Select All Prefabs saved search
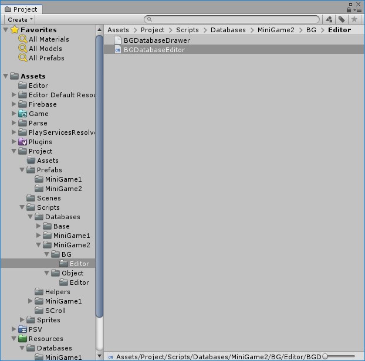Screen dimensions: 365x361 [42, 58]
